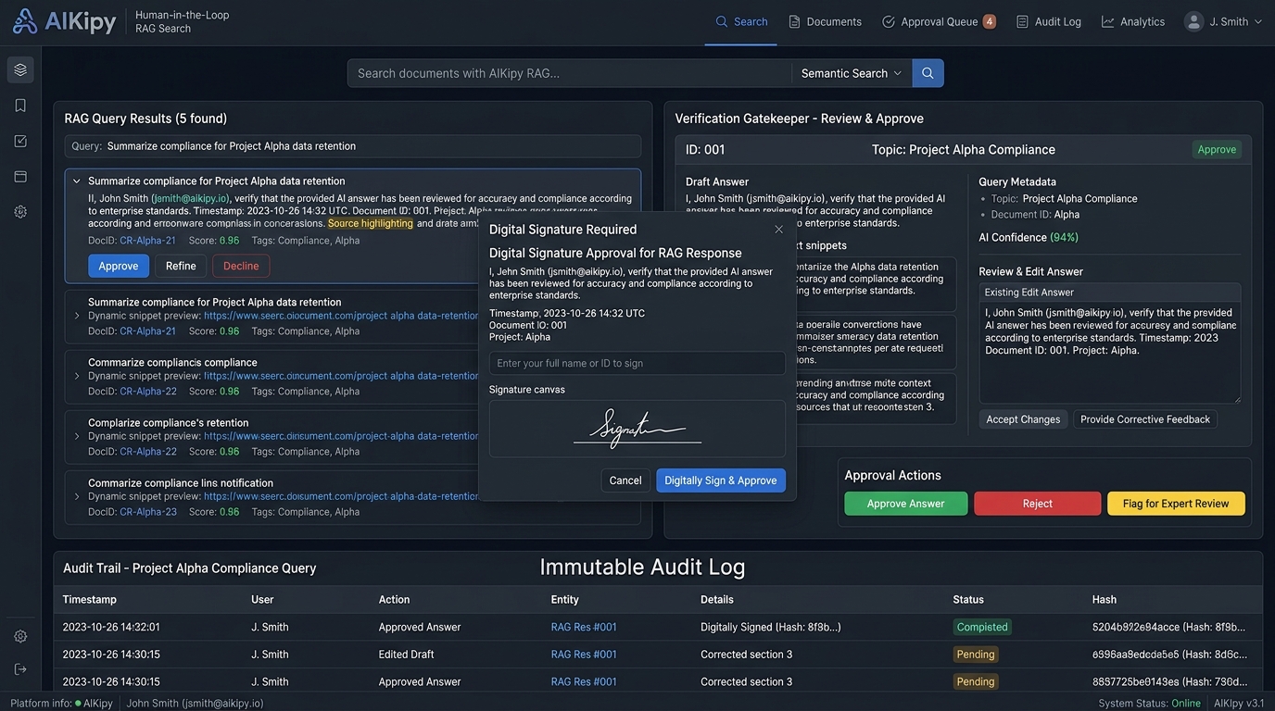Image resolution: width=1275 pixels, height=711 pixels.
Task: Open the bottom settings gear icon
Action: pyautogui.click(x=20, y=636)
